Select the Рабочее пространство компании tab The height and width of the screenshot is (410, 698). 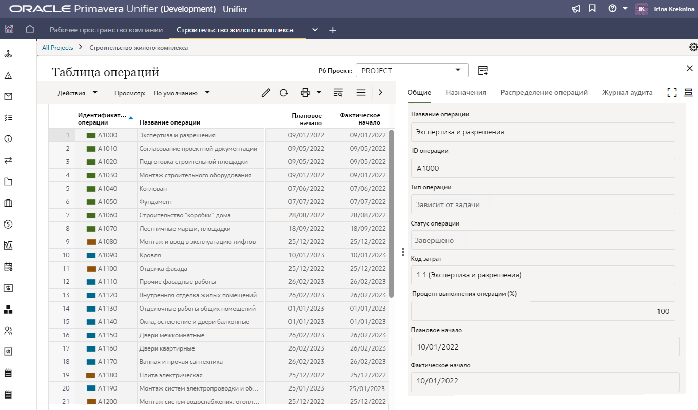point(106,30)
